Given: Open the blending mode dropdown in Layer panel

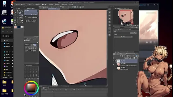Looking at the screenshot, I should pos(121,54).
